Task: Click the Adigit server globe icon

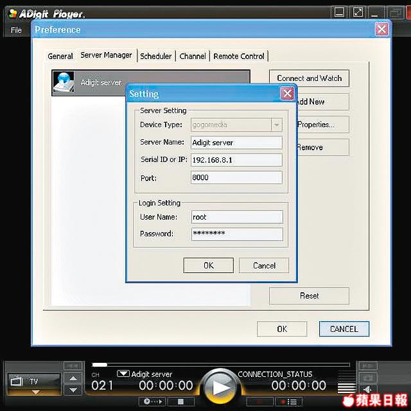Action: click(x=64, y=82)
